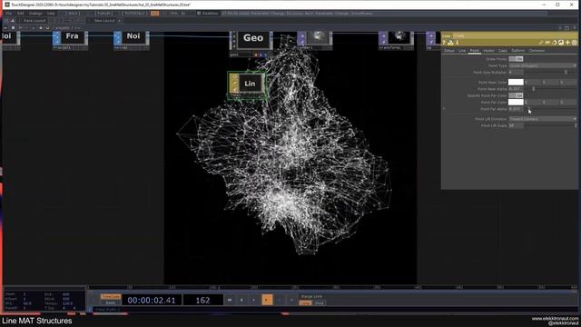This screenshot has height=327, width=581.
Task: Set range limit to Loop
Action: coord(305,302)
